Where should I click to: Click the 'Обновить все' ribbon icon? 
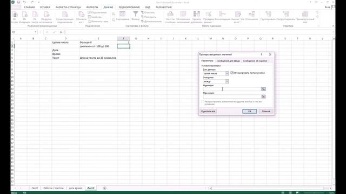click(81, 17)
